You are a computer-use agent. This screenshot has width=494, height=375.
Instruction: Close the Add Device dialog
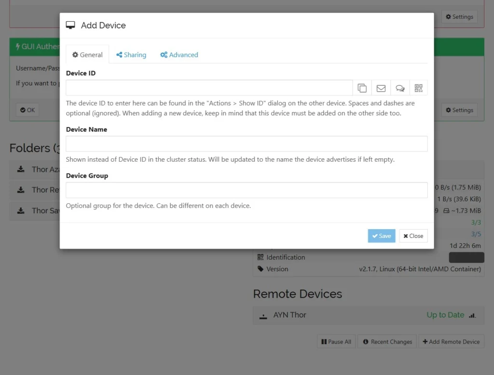[x=413, y=236]
